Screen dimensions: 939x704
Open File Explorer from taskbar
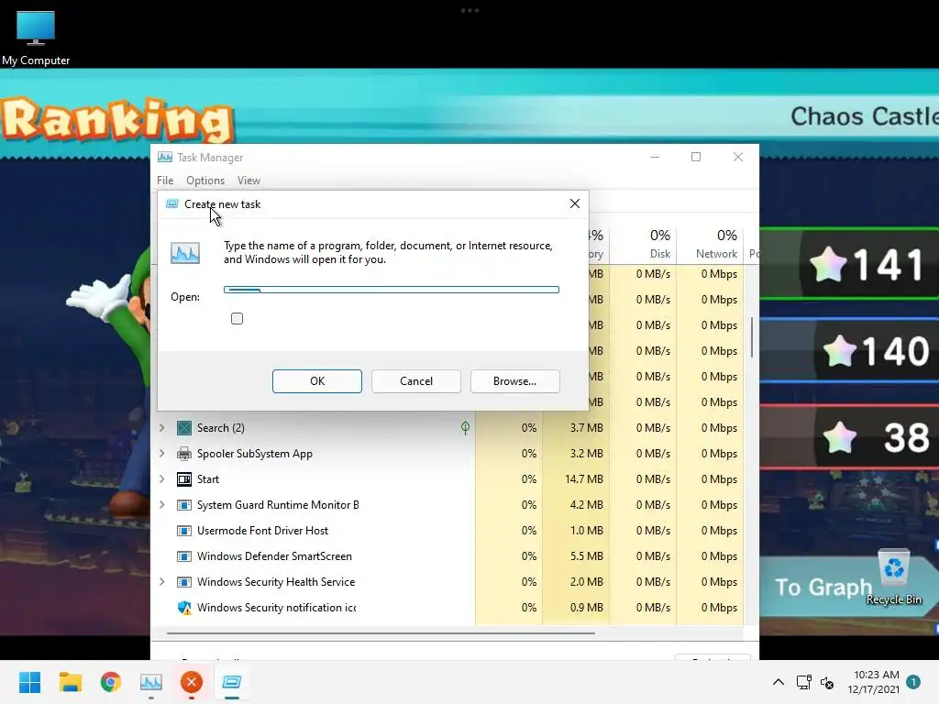click(70, 682)
